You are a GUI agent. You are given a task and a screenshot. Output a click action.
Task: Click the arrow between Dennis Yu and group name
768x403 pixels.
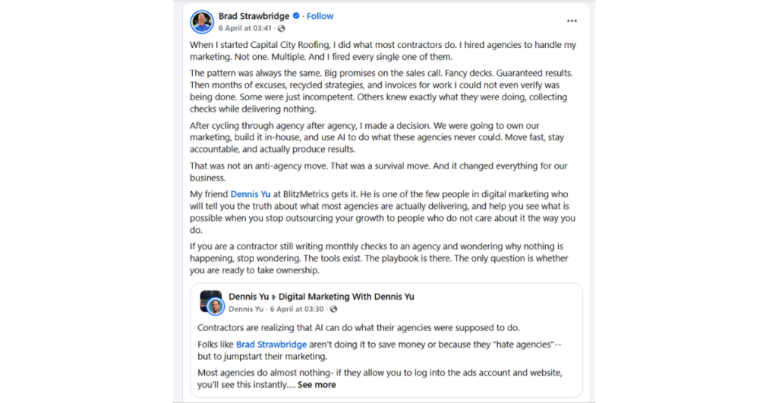point(273,297)
